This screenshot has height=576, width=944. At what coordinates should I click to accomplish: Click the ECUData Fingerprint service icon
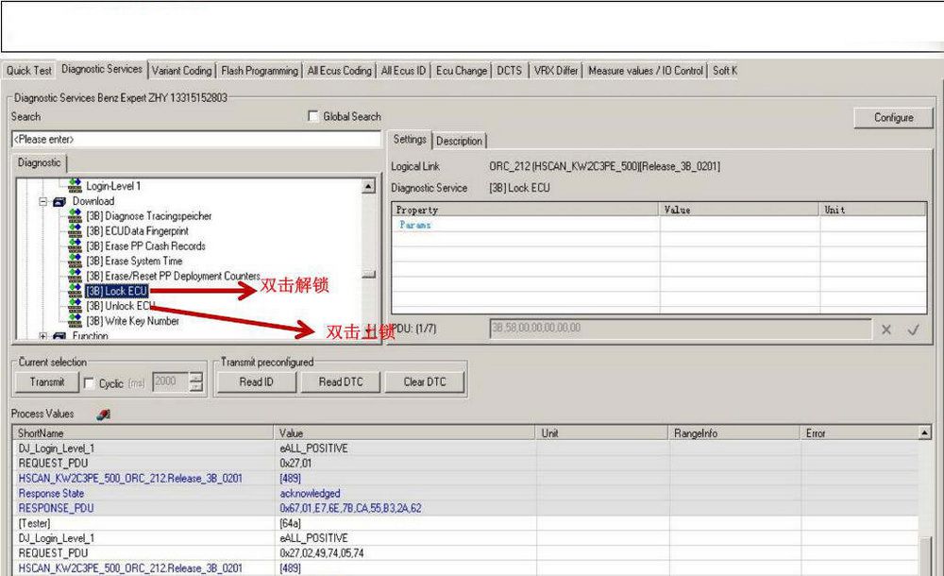tap(76, 231)
